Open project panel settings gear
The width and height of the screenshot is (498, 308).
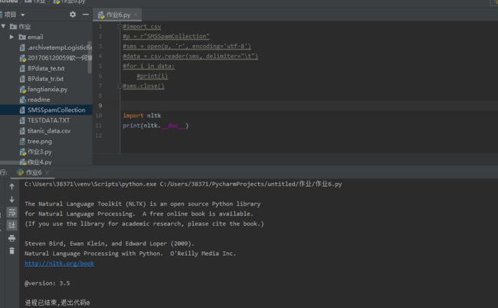pyautogui.click(x=73, y=15)
